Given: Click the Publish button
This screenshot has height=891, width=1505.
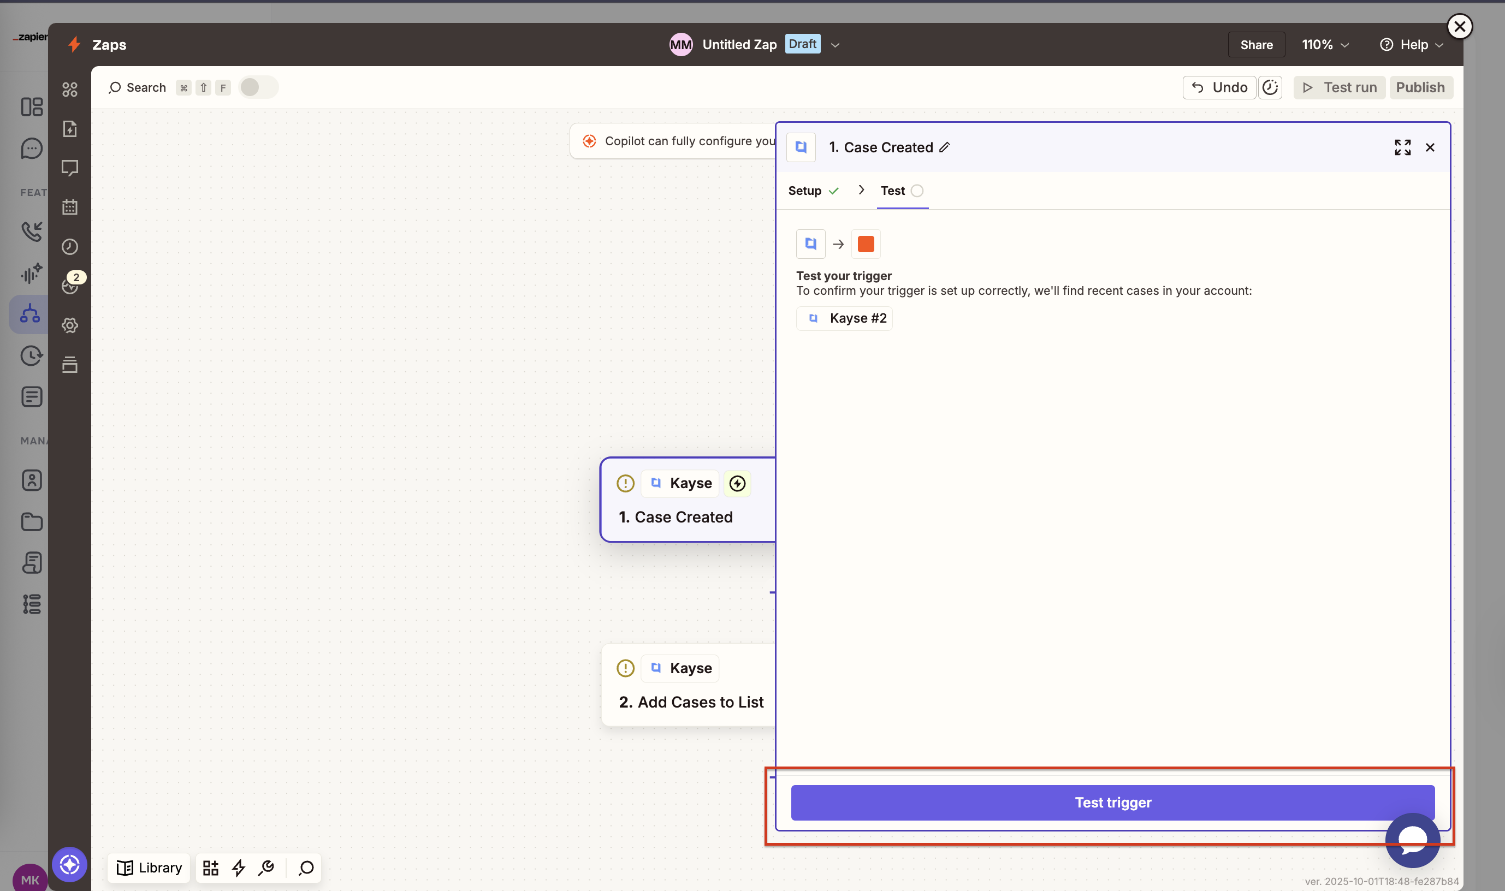Looking at the screenshot, I should pos(1421,87).
